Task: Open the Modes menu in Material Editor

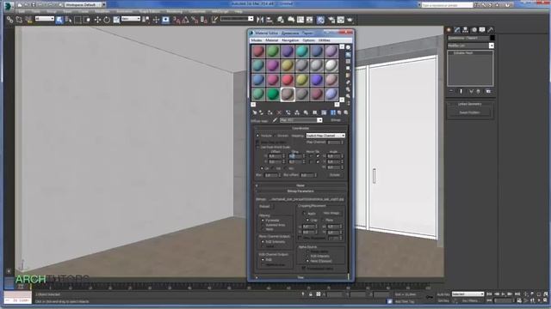Action: coord(257,40)
